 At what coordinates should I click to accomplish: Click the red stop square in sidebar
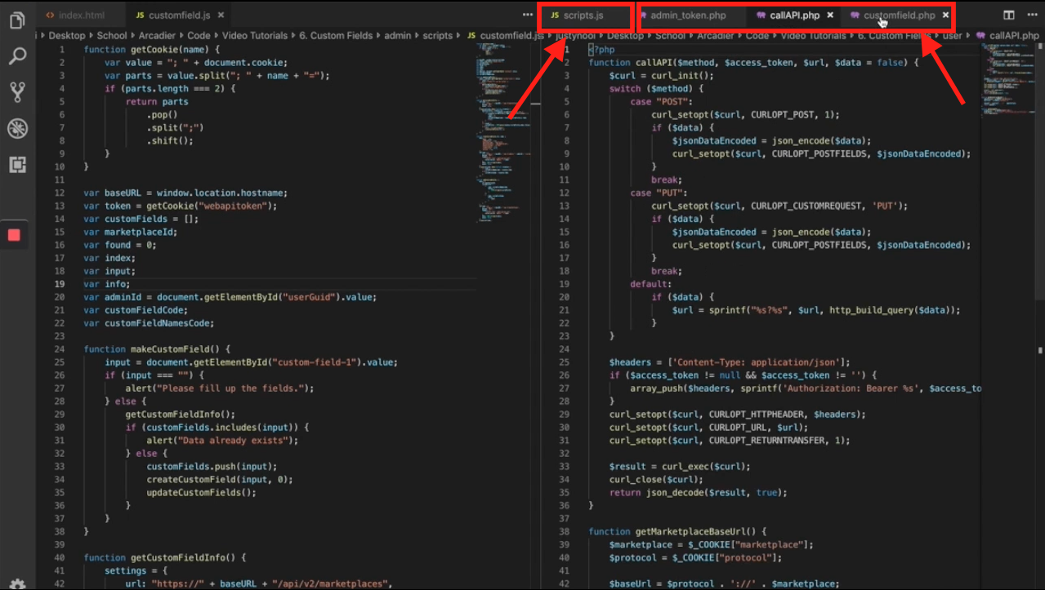14,235
